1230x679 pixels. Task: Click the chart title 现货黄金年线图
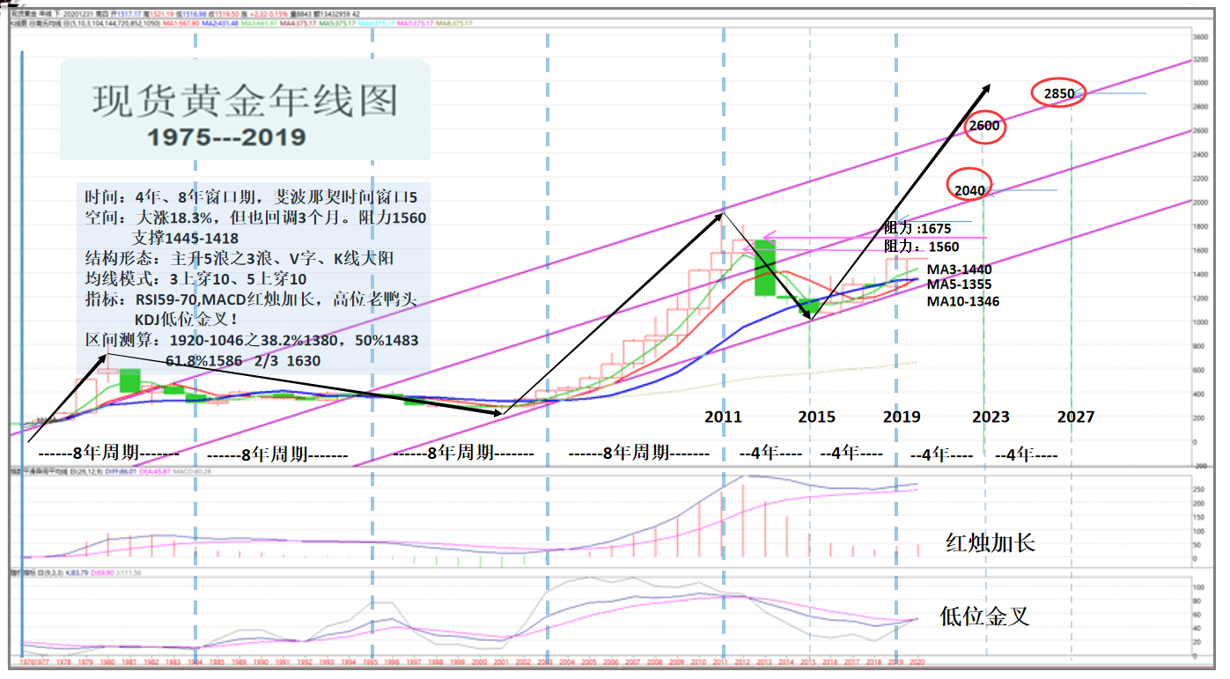coord(245,102)
